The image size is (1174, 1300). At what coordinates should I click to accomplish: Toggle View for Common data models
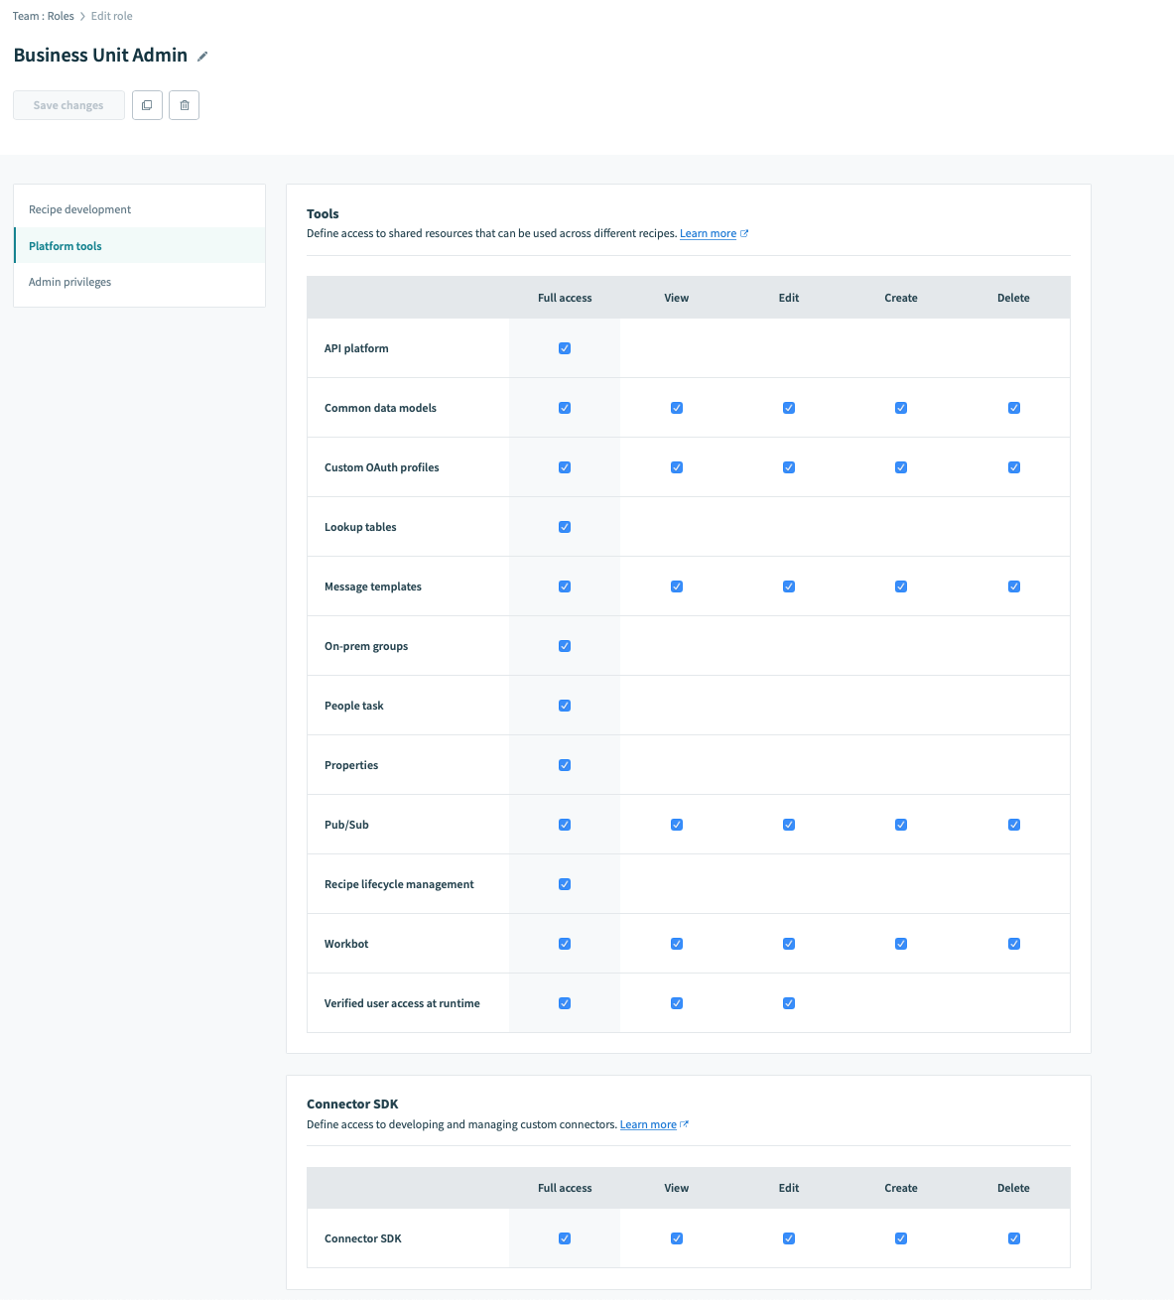point(677,408)
